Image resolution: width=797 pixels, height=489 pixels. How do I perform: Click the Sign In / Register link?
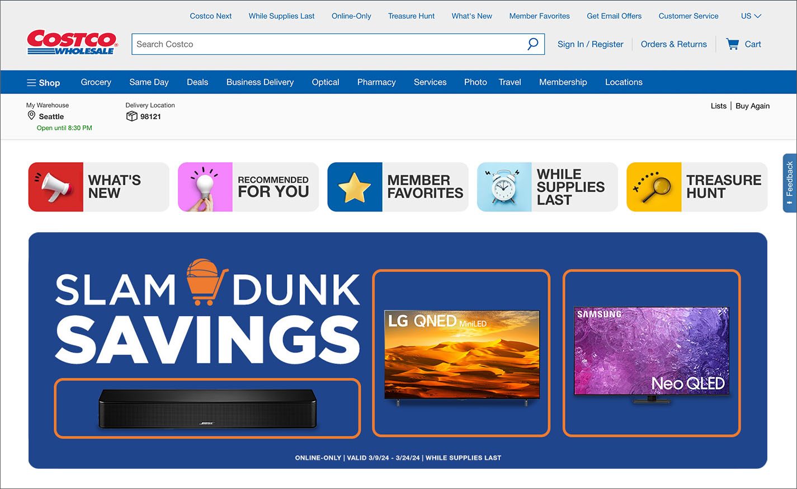590,44
